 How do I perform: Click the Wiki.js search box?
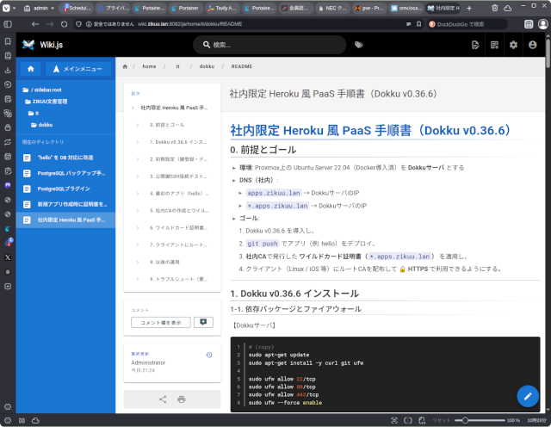pyautogui.click(x=269, y=45)
